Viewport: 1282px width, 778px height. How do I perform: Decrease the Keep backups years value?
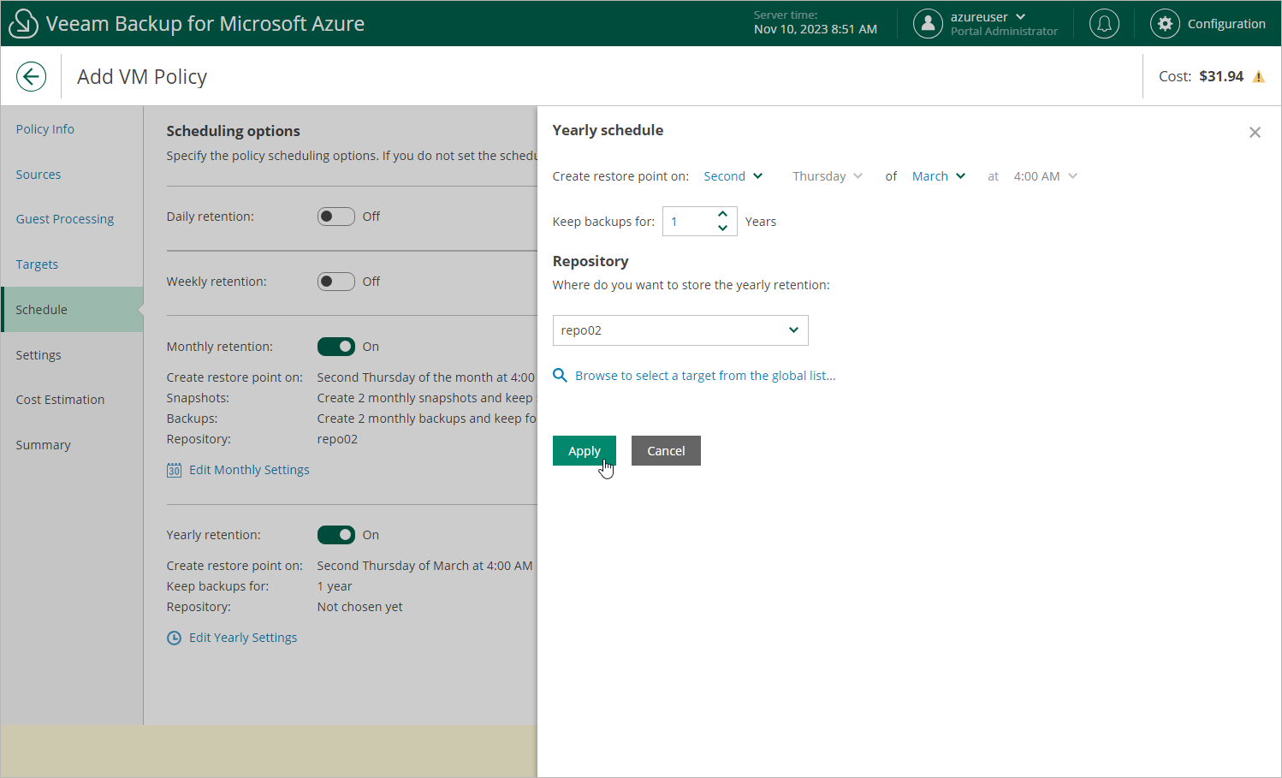(x=723, y=229)
